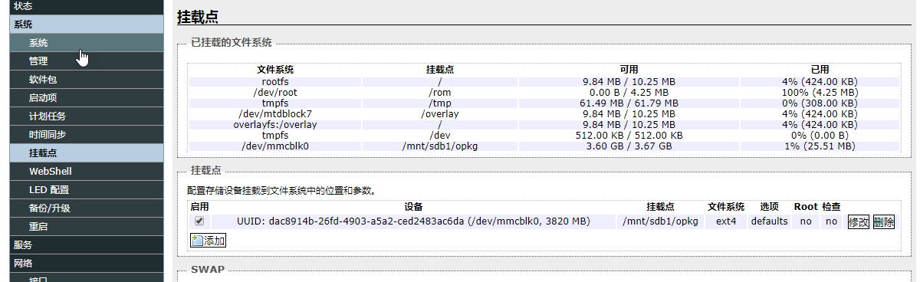This screenshot has width=920, height=282.
Task: Click 文件系统 column header in mounted table
Action: point(274,70)
